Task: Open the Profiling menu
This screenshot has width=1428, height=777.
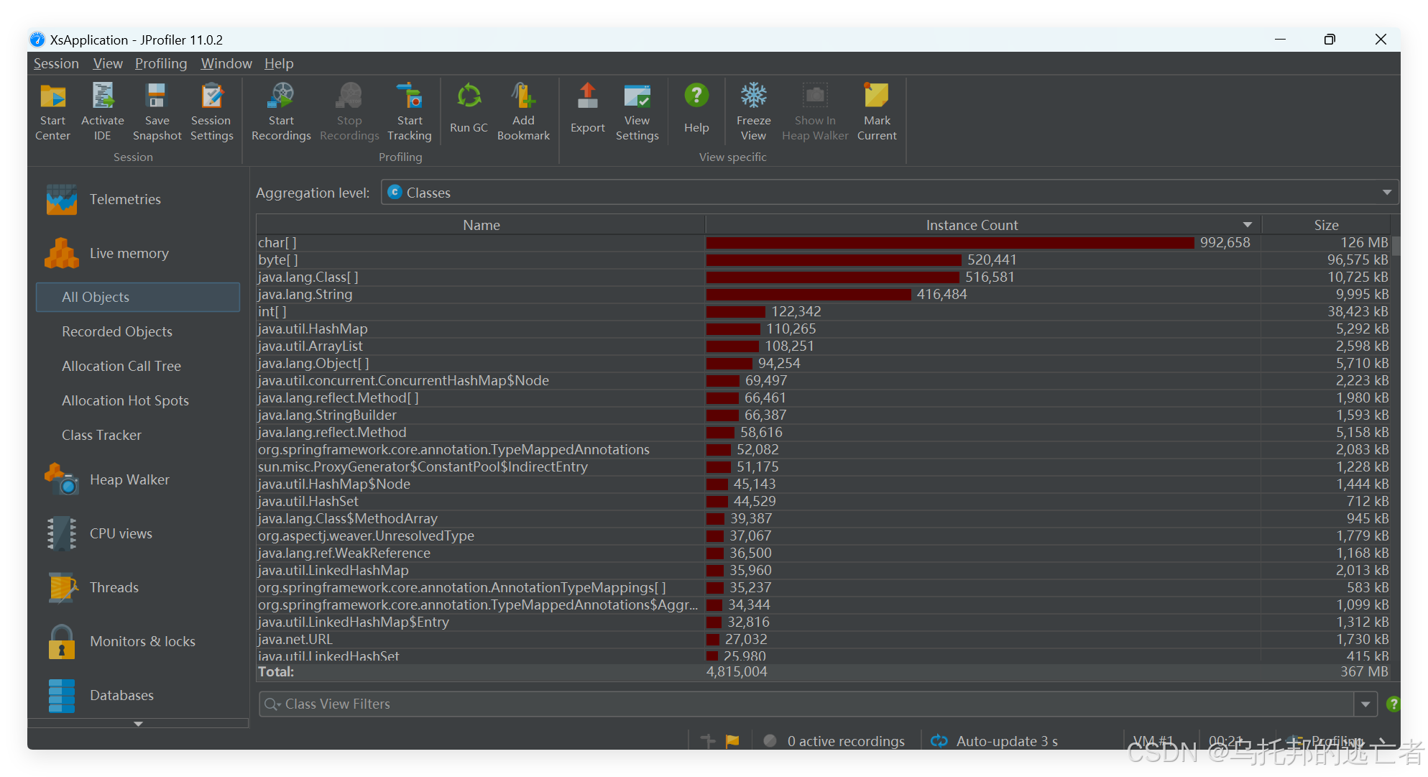Action: pos(161,63)
